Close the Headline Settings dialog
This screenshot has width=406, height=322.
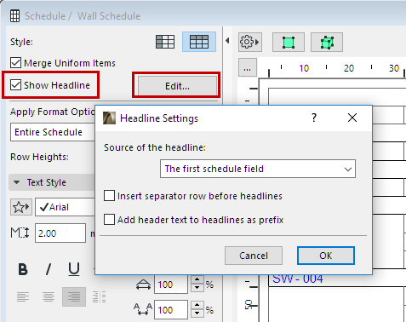pyautogui.click(x=352, y=118)
